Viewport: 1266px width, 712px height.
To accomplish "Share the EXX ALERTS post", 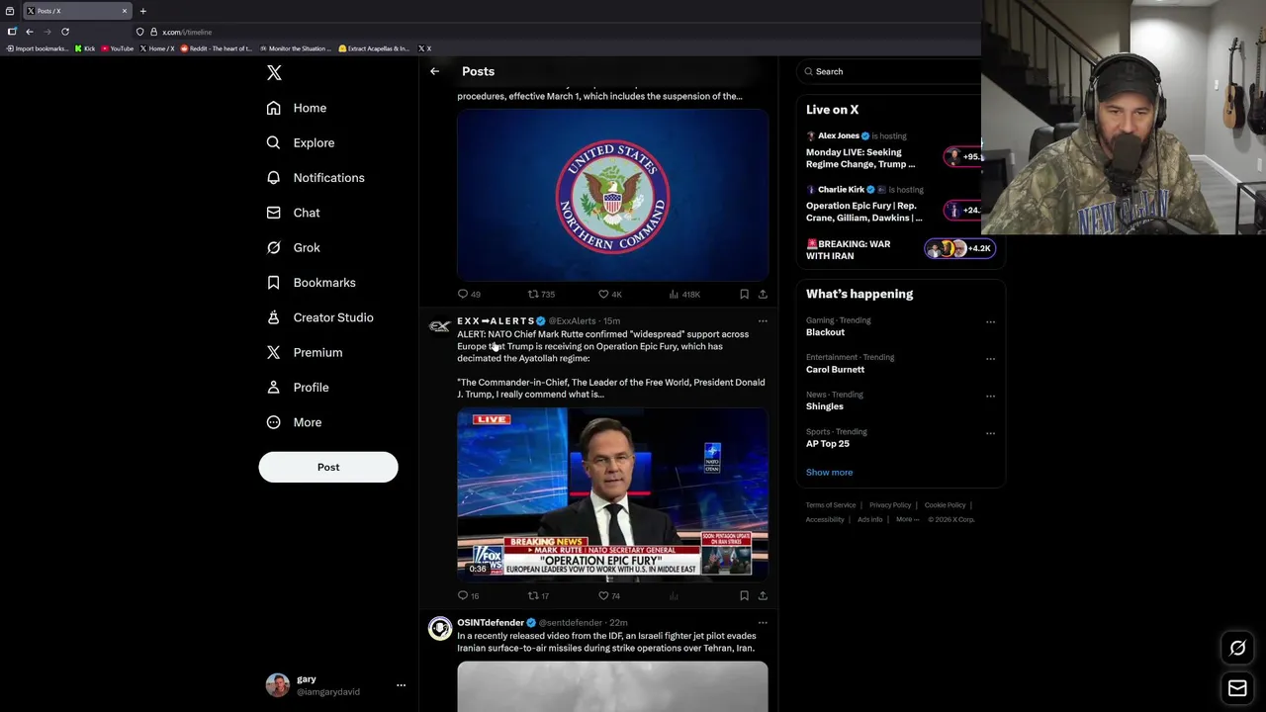I will tap(763, 595).
